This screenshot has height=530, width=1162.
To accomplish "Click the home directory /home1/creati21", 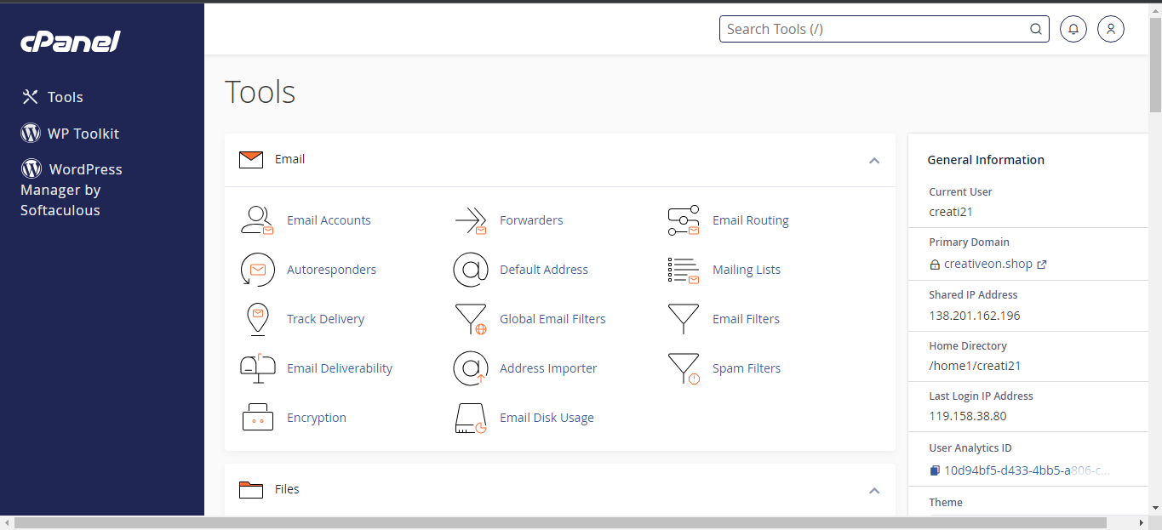I will tap(975, 366).
